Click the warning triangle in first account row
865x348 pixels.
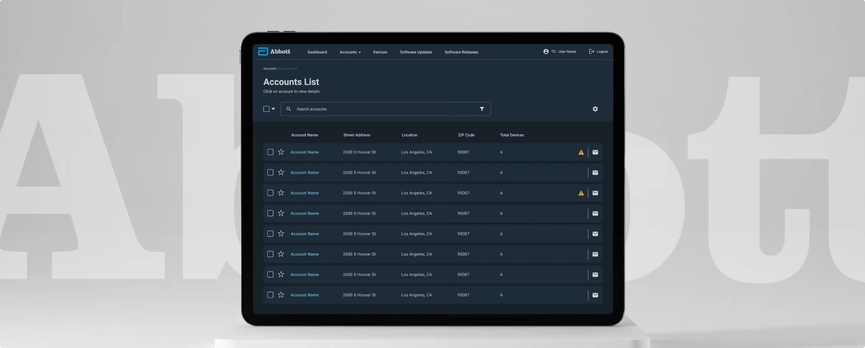[x=581, y=152]
